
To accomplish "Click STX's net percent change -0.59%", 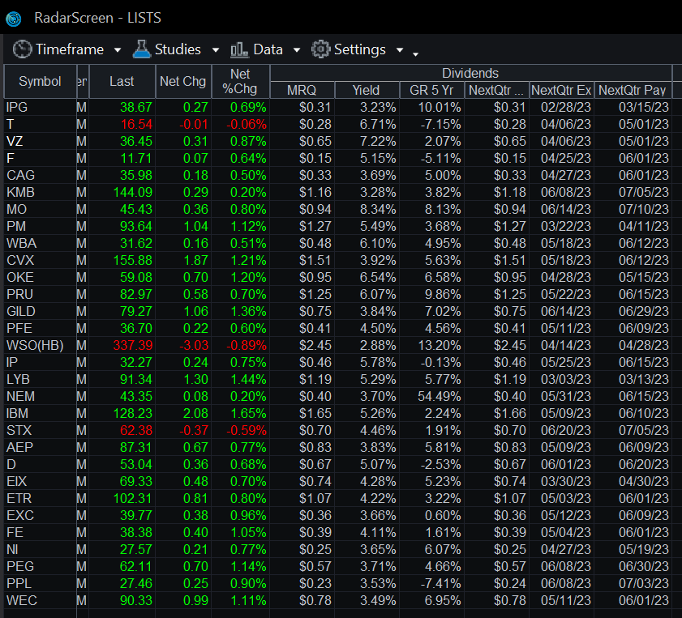I will 247,430.
